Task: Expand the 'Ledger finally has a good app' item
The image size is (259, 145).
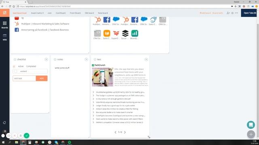Action: coord(93,106)
